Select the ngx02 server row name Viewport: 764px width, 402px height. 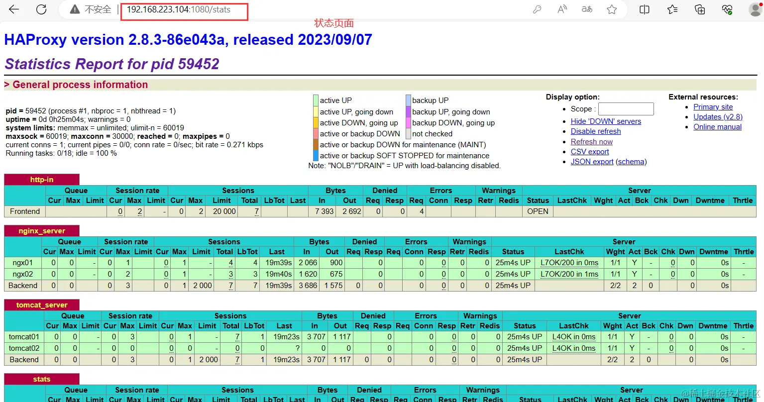[x=23, y=274]
